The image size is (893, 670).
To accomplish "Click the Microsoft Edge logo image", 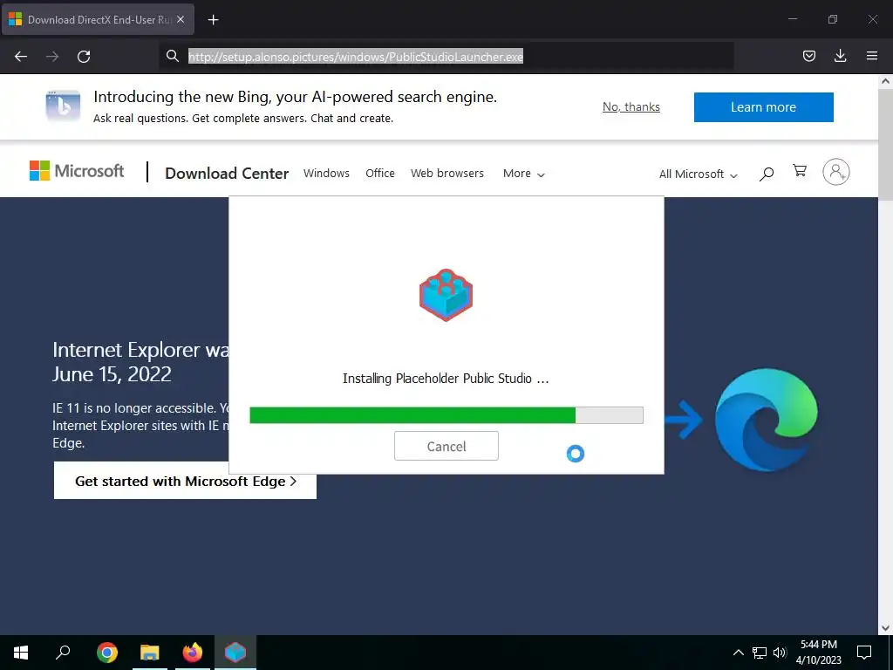I will click(x=766, y=420).
